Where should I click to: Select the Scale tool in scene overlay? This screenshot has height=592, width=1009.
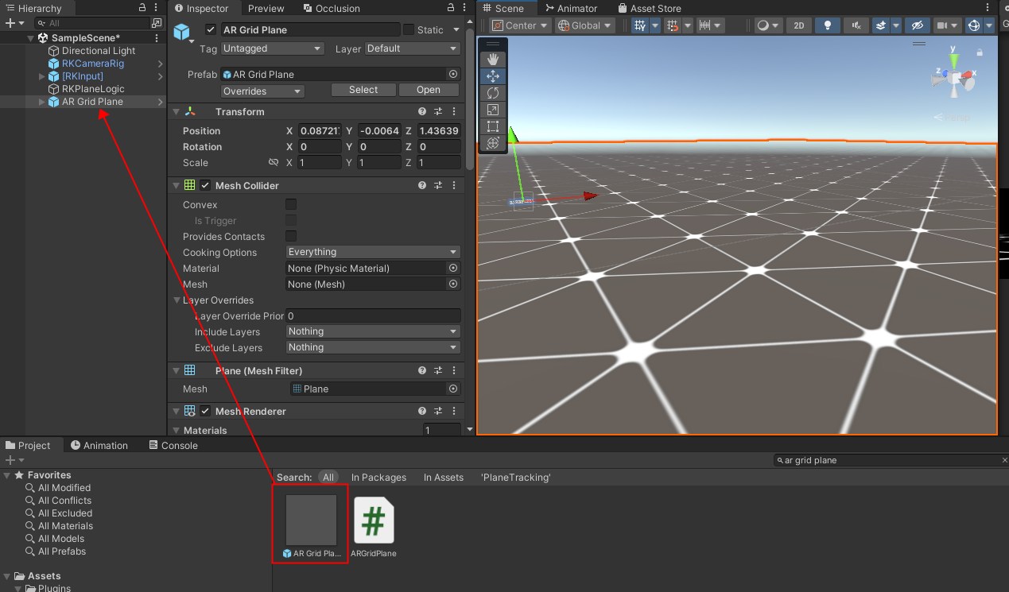click(492, 110)
